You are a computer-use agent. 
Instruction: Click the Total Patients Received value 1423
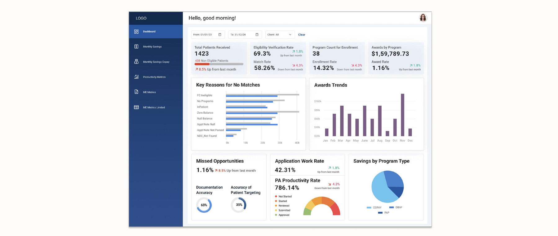tap(201, 54)
